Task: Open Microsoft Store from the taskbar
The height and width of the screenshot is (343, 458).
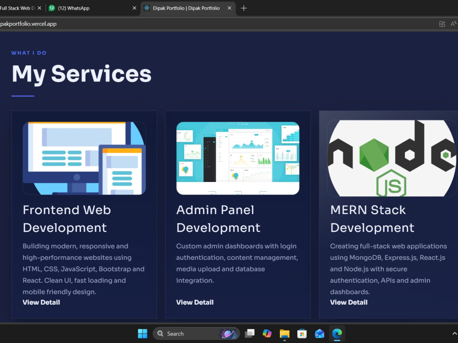Action: [x=302, y=333]
